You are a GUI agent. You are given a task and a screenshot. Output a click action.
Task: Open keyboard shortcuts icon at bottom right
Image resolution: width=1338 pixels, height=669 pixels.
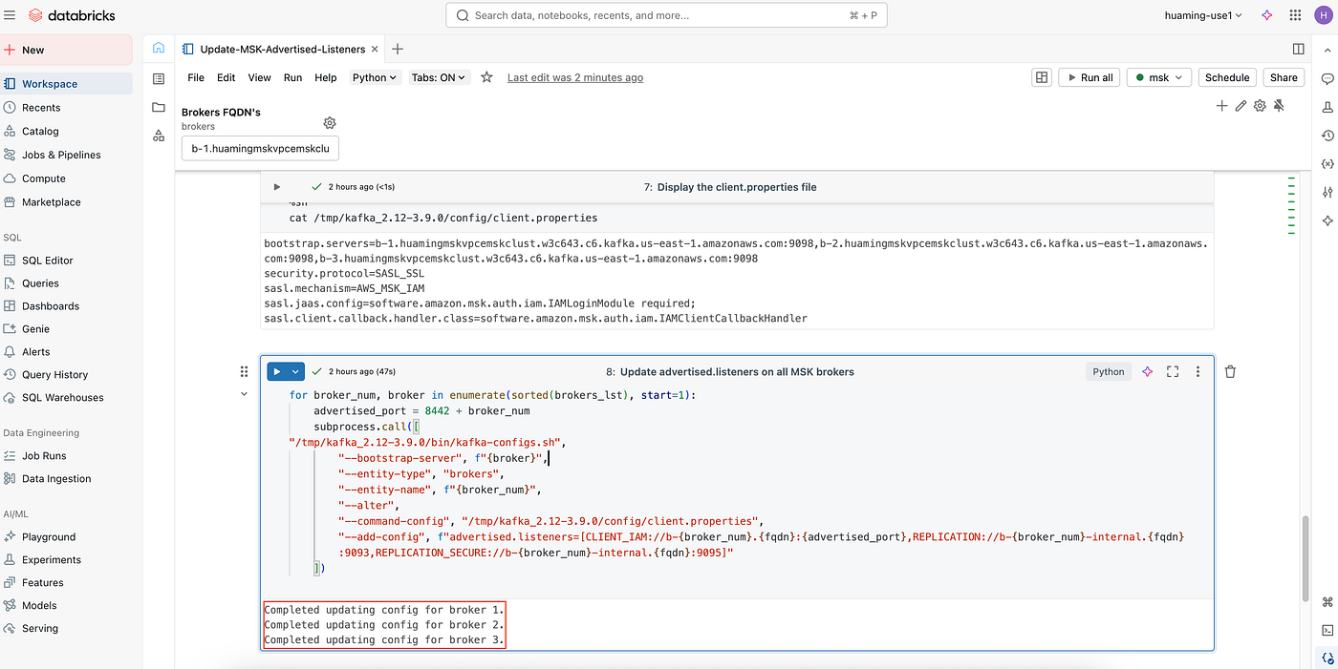click(1327, 601)
